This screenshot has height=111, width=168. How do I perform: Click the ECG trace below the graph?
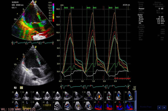[95, 87]
